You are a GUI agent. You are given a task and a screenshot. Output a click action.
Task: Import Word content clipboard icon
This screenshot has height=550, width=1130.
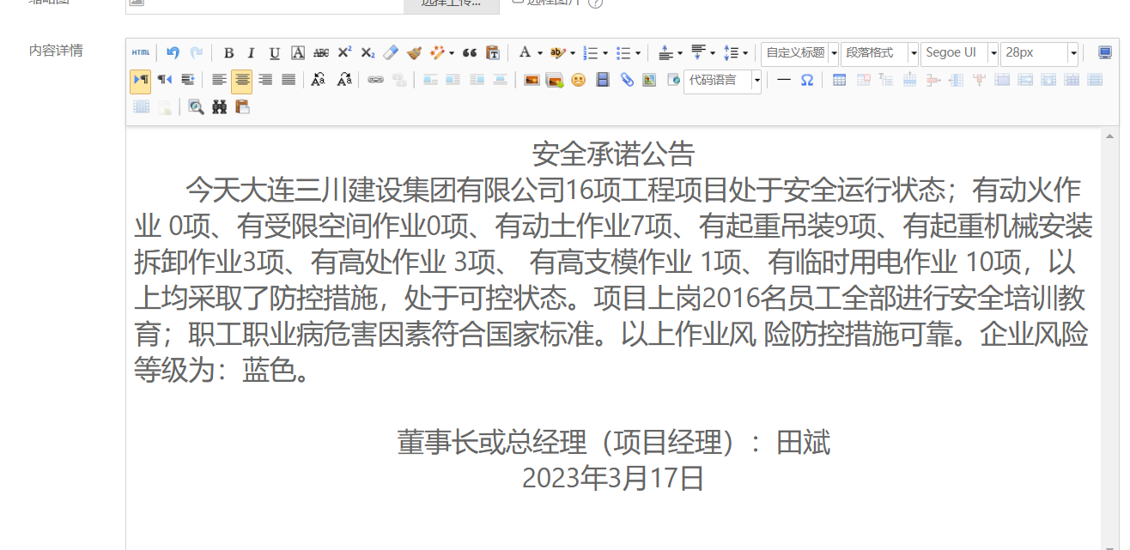[243, 107]
